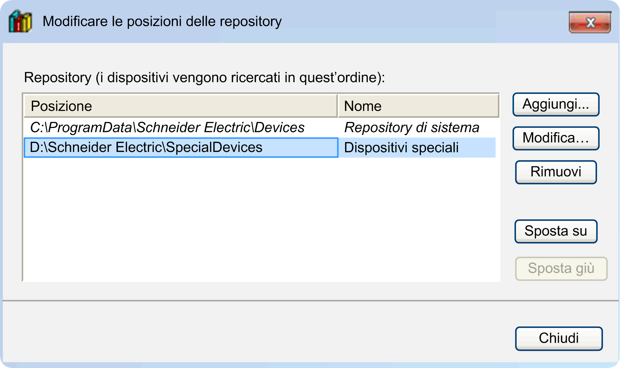Click the Repository di sistema name cell
This screenshot has width=620, height=368.
point(412,128)
